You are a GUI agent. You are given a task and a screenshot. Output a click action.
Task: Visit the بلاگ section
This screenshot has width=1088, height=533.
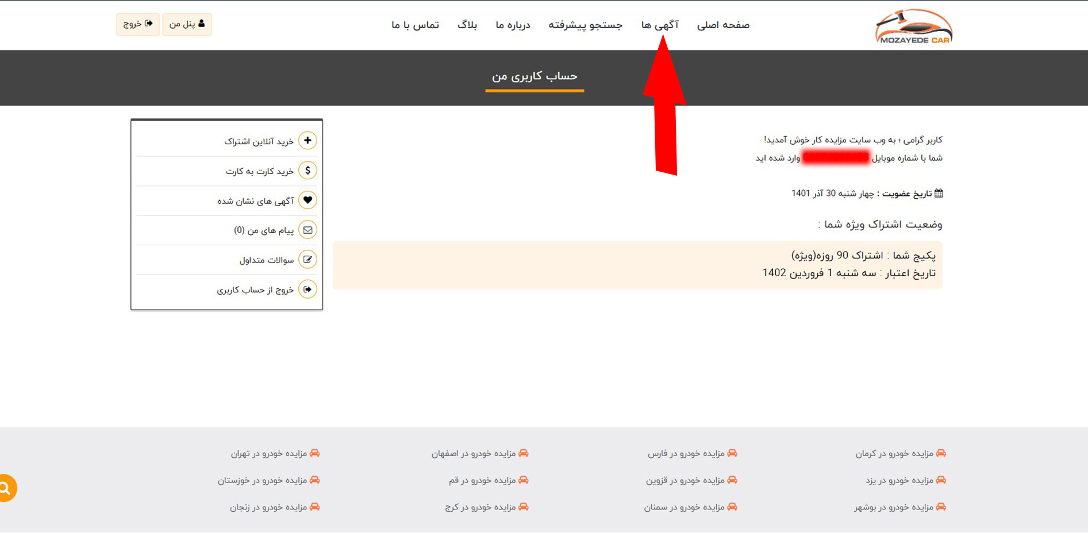pos(468,24)
